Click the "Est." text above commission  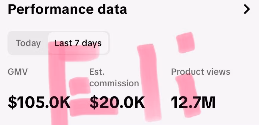pyautogui.click(x=97, y=72)
